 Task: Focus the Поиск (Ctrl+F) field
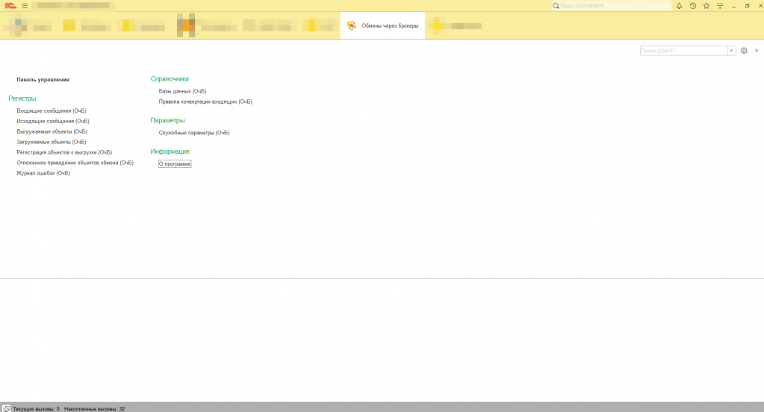(683, 51)
